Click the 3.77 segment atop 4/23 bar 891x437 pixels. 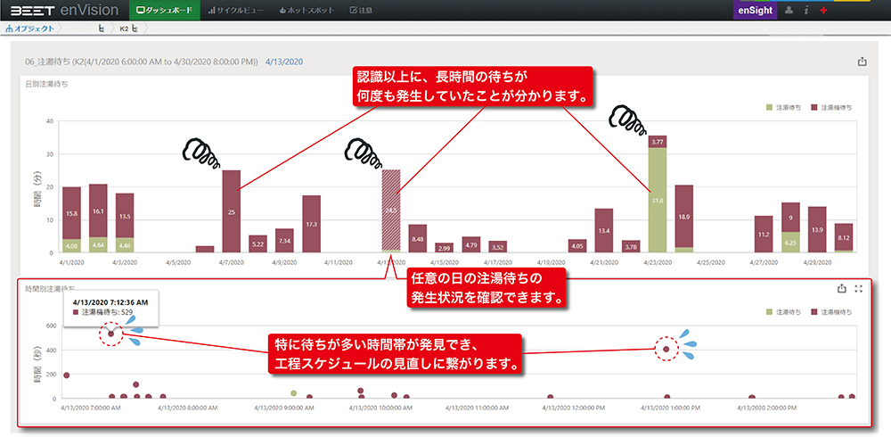658,142
